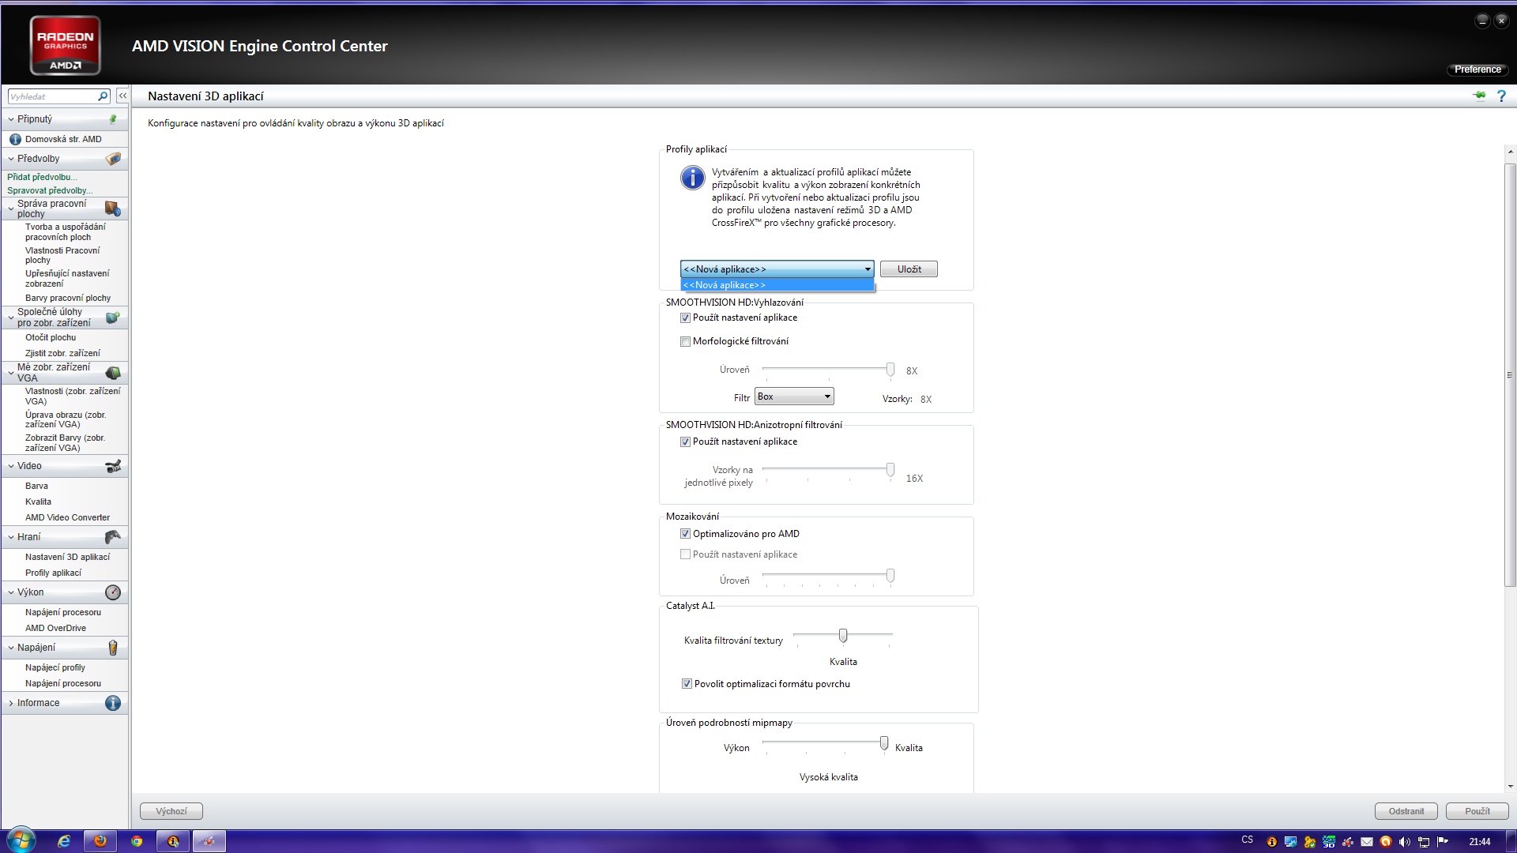Toggle Použít nastavení aplikace under Anizotropní filtrování
Viewport: 1517px width, 853px height.
tap(685, 442)
